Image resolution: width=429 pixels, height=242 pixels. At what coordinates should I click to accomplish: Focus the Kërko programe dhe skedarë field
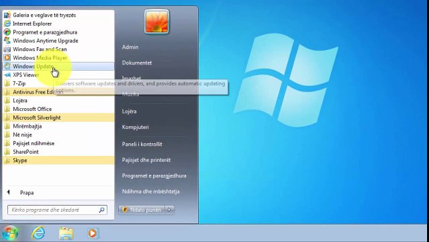tap(58, 210)
